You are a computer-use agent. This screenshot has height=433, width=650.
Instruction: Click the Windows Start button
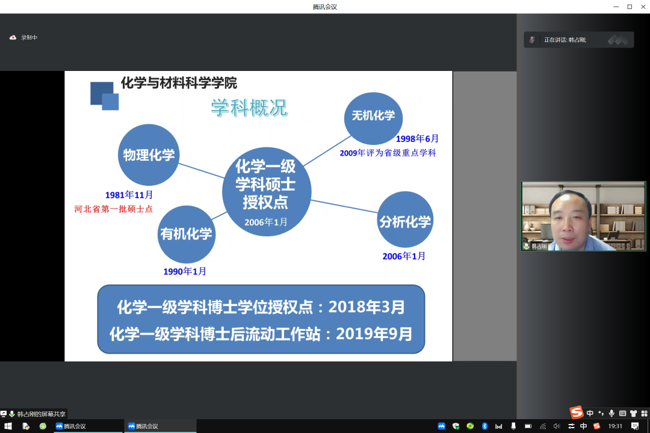(8, 426)
